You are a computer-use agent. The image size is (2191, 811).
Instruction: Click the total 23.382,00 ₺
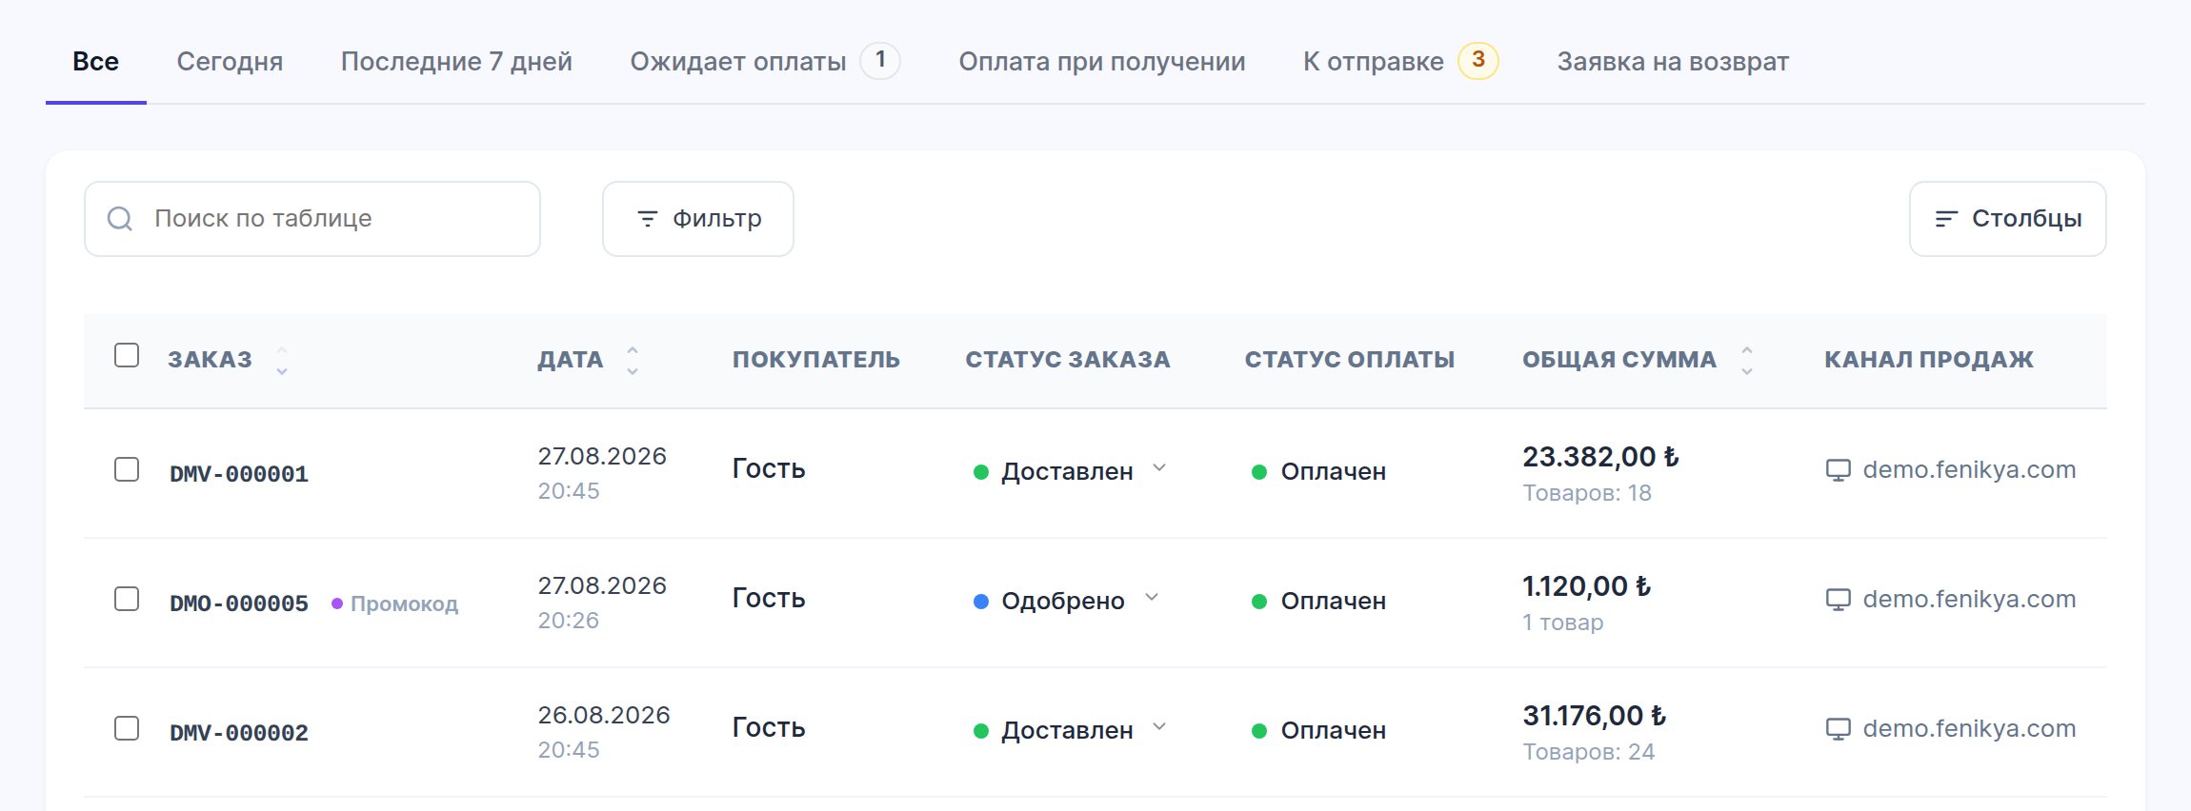[1600, 457]
